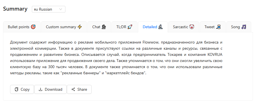Click the download arrow icon
This screenshot has height=103, width=256.
(41, 89)
